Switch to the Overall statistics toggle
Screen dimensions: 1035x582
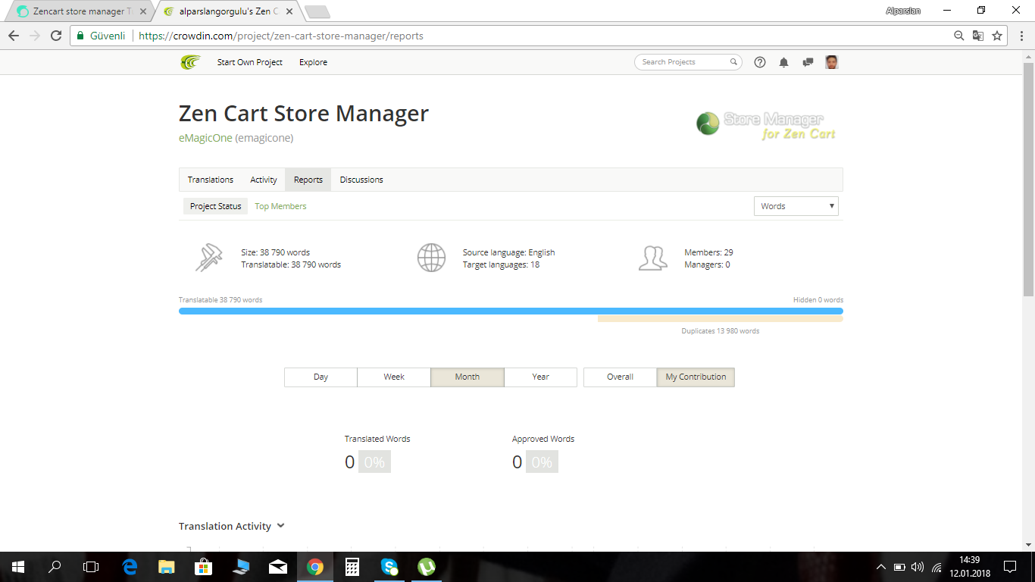tap(620, 377)
